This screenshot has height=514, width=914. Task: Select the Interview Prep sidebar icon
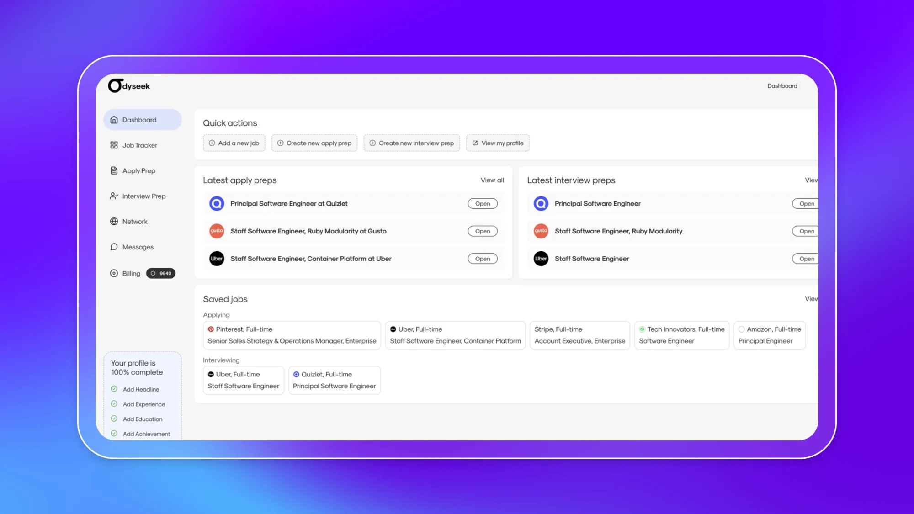[114, 196]
